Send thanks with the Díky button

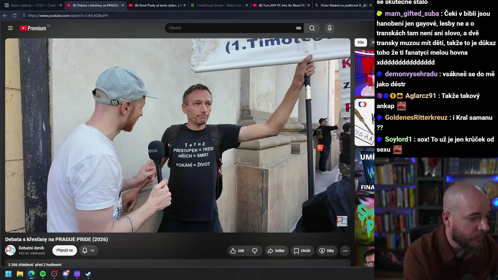pos(327,251)
